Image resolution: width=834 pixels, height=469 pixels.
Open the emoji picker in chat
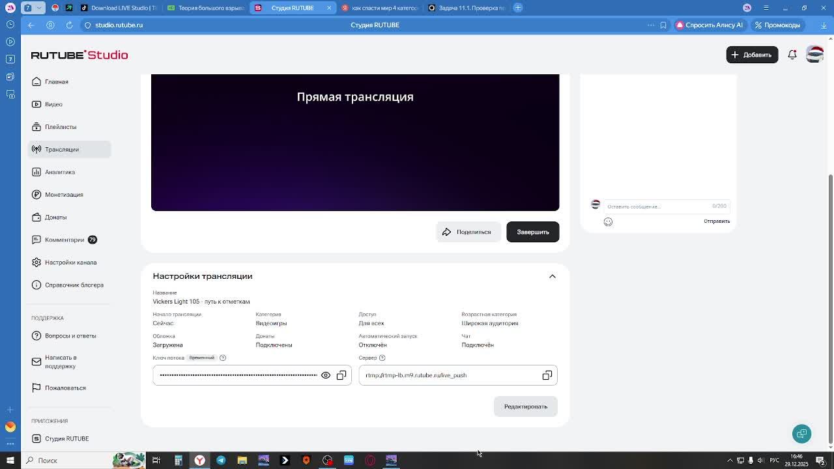pos(608,221)
